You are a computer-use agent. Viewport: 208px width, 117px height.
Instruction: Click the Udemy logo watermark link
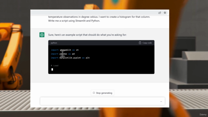(x=203, y=114)
